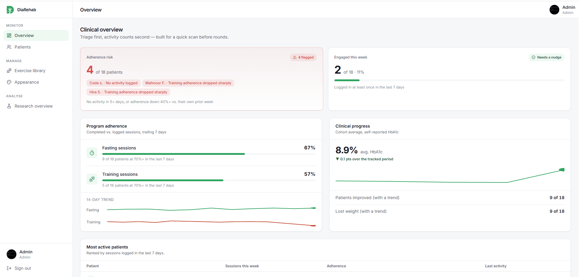Screen dimensions: 579x277
Task: Go to Exercise library
Action: tap(36, 71)
